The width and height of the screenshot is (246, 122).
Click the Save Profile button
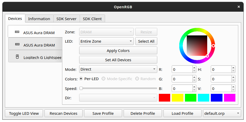pos(103,113)
